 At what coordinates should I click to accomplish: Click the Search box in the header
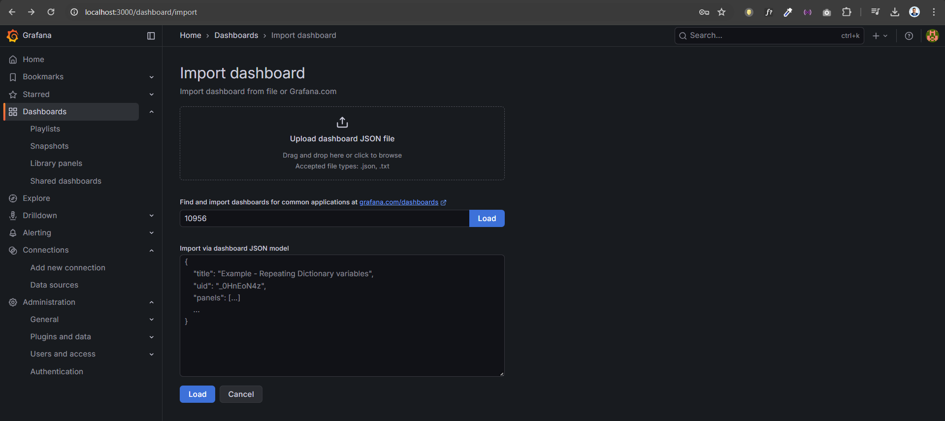769,35
